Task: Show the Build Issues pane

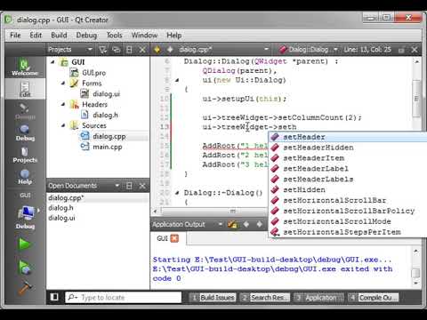Action: (213, 297)
